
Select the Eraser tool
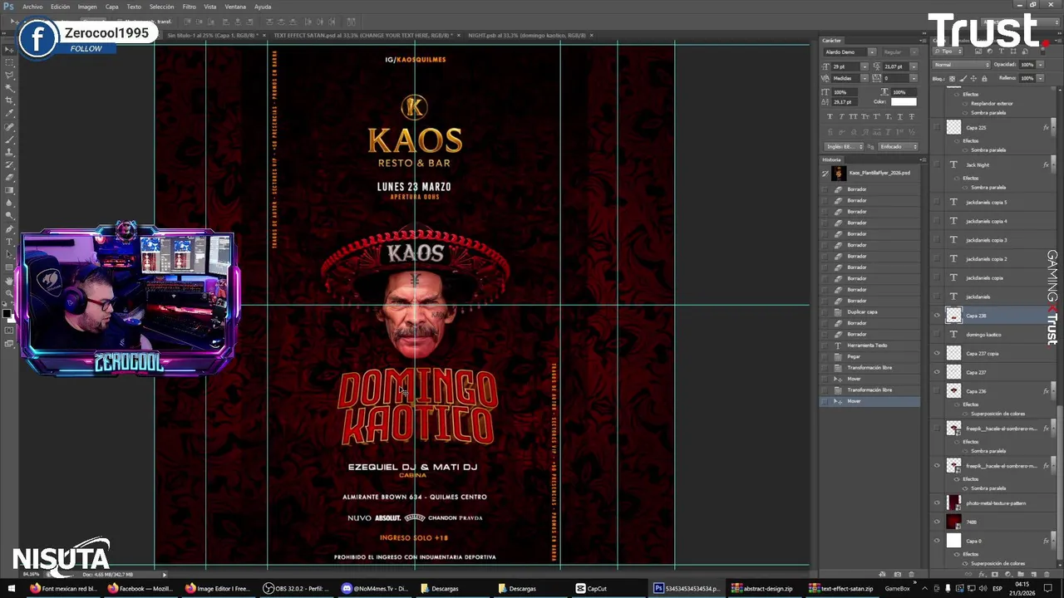9,178
